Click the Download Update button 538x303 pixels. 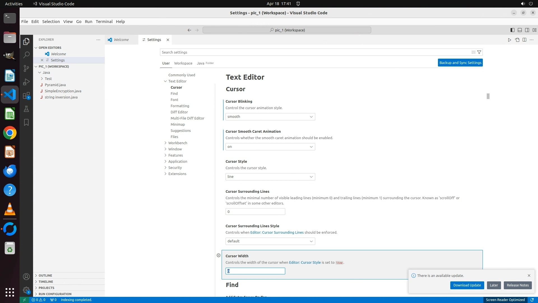pyautogui.click(x=467, y=285)
